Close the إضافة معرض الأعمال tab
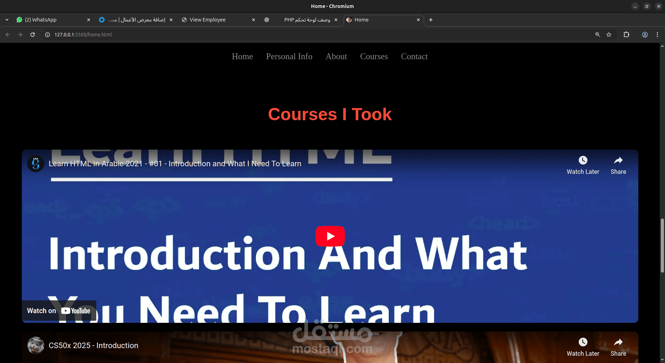 (171, 20)
